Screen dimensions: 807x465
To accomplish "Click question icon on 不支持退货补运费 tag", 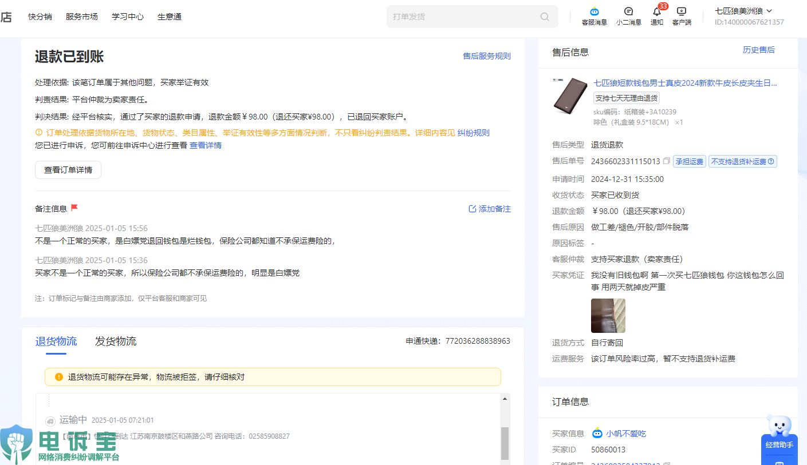I will pos(771,162).
